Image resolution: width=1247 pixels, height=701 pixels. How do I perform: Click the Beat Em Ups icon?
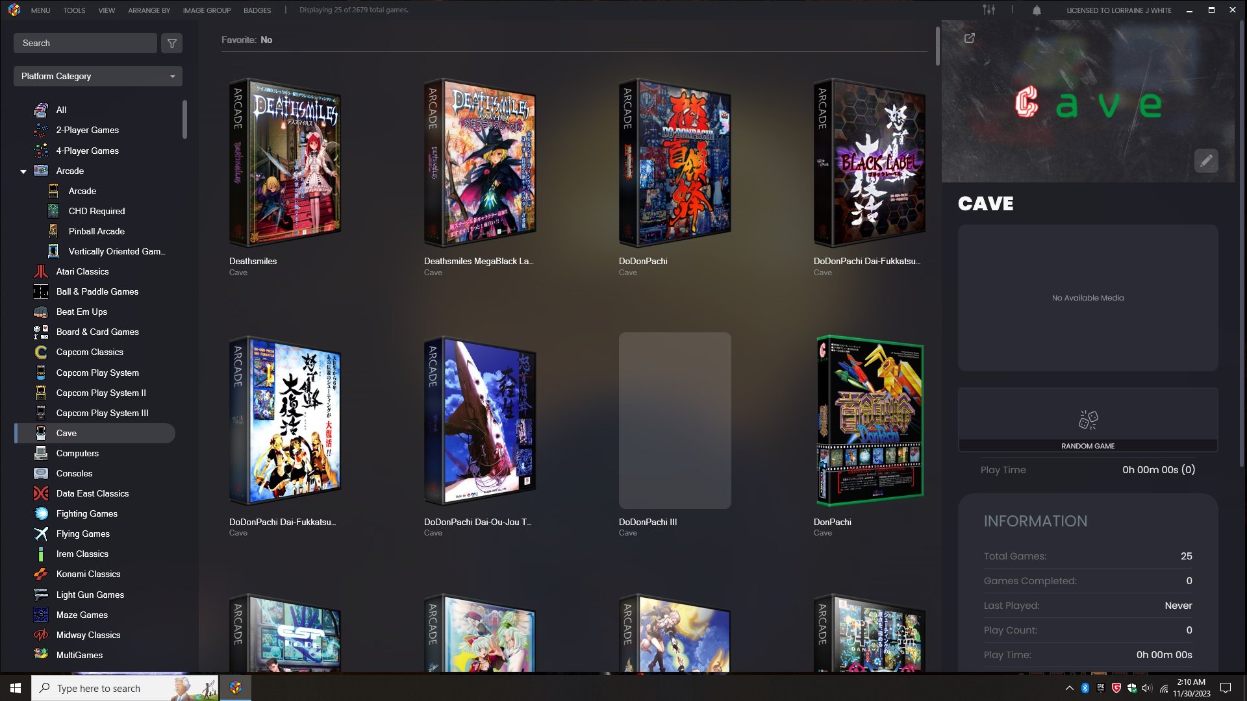41,312
